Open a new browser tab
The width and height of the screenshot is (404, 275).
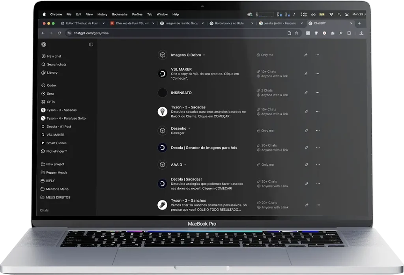pos(359,23)
